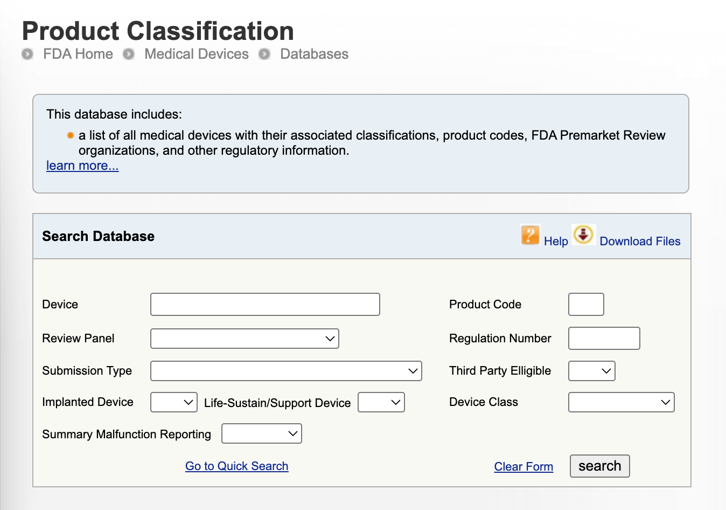The height and width of the screenshot is (510, 726).
Task: Open the Implanted Device dropdown
Action: coord(173,402)
